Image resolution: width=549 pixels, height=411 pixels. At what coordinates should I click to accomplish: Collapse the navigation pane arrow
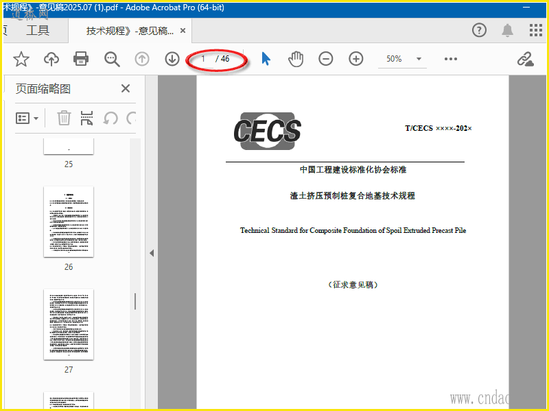152,253
